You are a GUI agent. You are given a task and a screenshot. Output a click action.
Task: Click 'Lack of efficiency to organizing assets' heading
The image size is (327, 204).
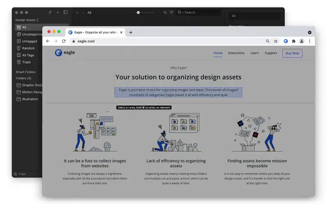(x=176, y=163)
